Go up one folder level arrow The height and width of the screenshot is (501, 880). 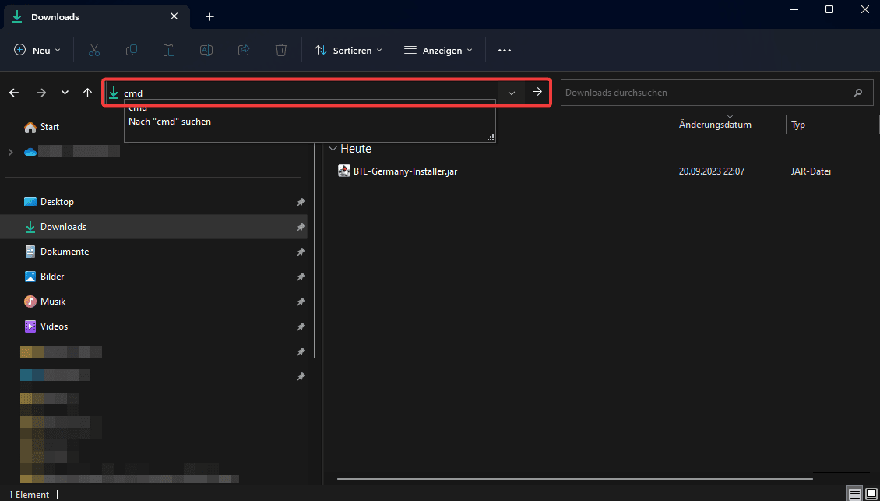pyautogui.click(x=87, y=93)
